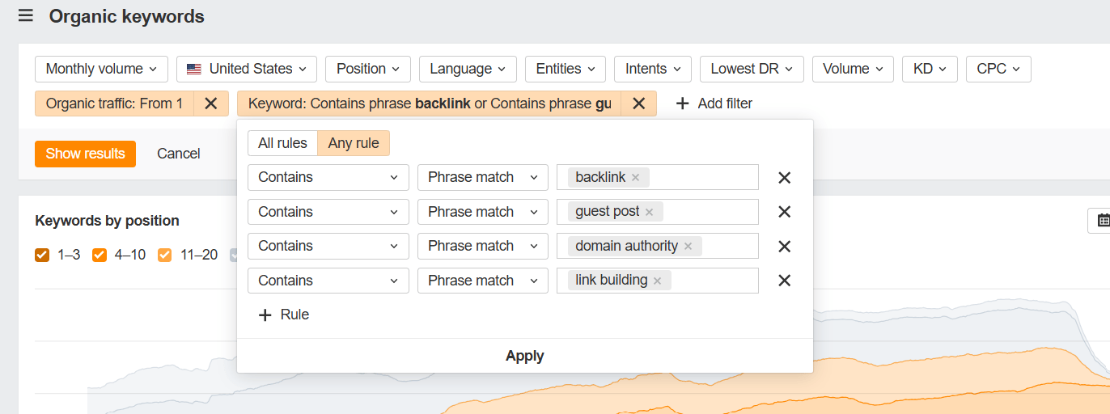
Task: Click the link building keyword input field
Action: coord(712,281)
